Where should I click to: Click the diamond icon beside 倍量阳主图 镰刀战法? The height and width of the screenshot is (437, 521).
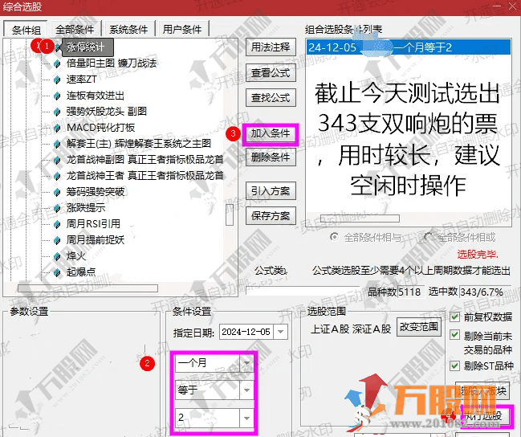coord(57,63)
